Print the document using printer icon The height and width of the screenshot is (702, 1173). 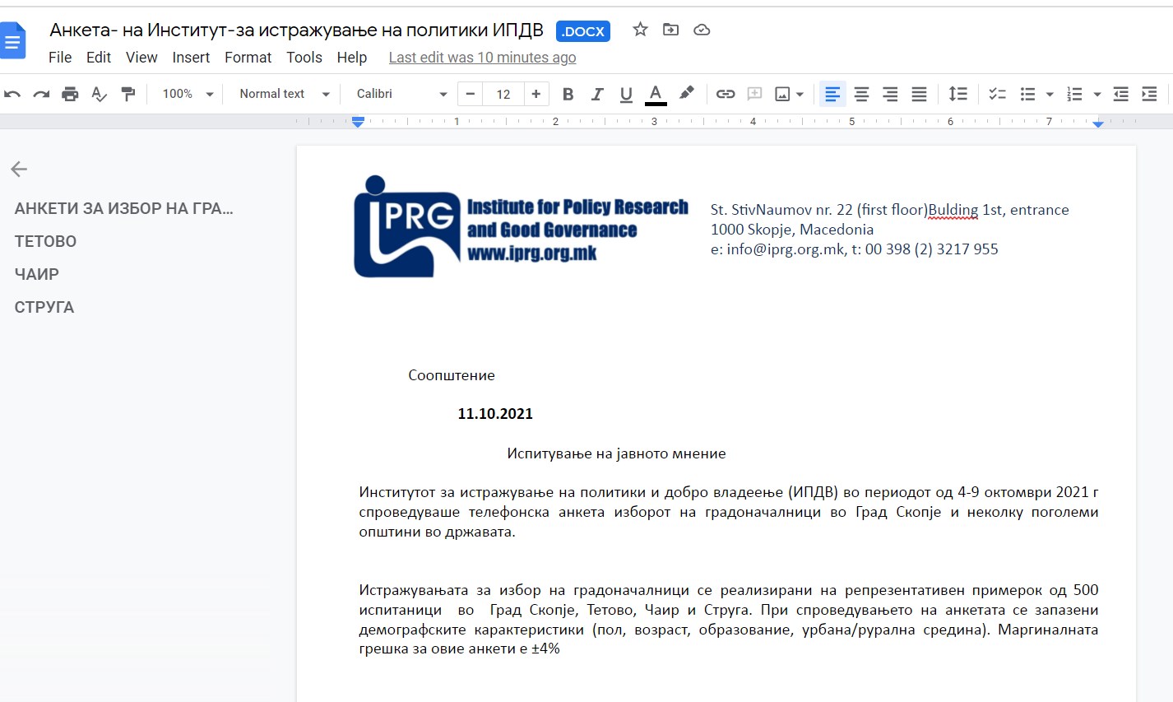point(70,94)
